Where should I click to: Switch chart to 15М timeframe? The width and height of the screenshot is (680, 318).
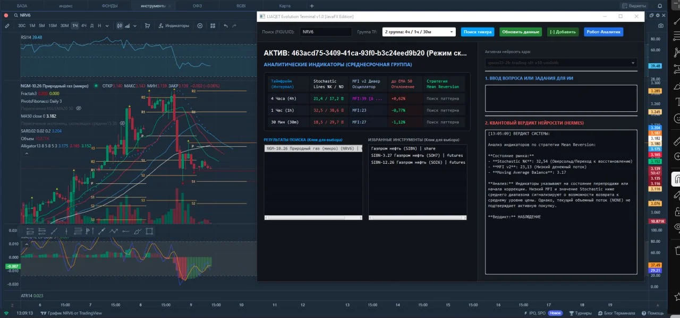[53, 25]
